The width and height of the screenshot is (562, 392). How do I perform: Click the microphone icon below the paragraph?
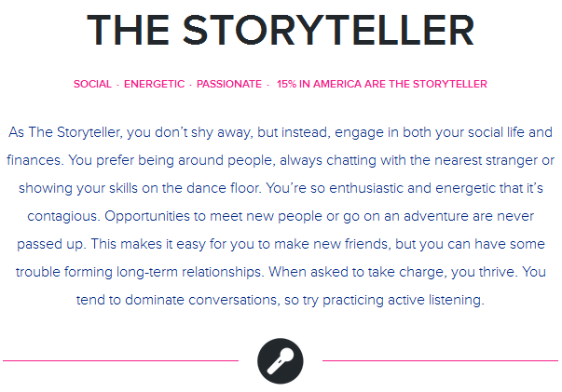(x=281, y=359)
